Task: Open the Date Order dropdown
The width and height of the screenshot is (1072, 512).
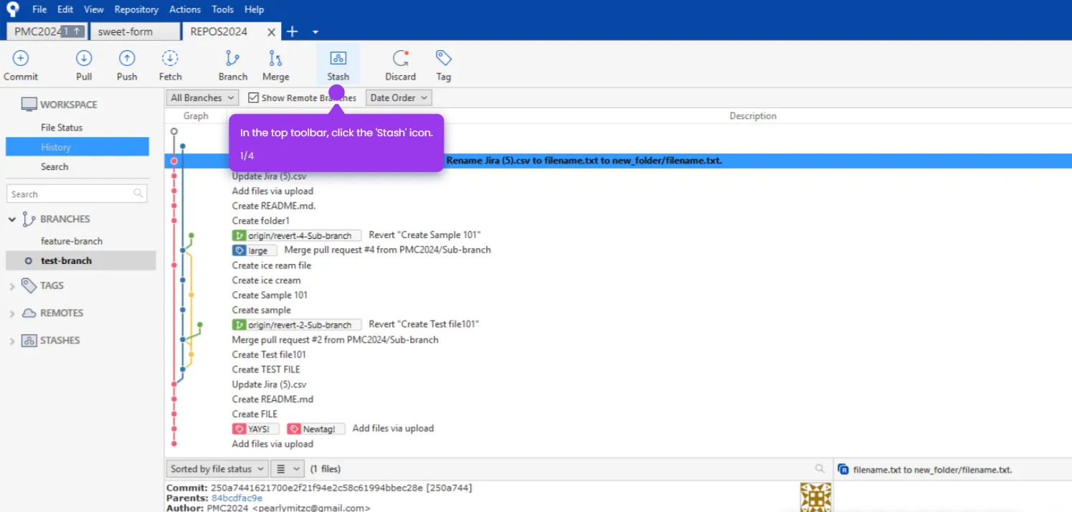Action: pyautogui.click(x=399, y=98)
